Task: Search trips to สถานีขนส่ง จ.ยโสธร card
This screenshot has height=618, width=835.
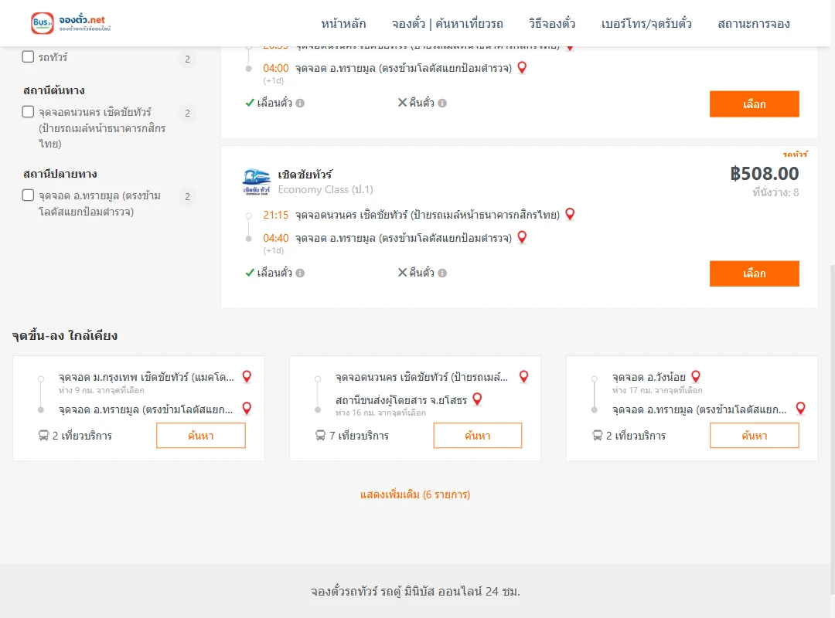Action: (478, 436)
